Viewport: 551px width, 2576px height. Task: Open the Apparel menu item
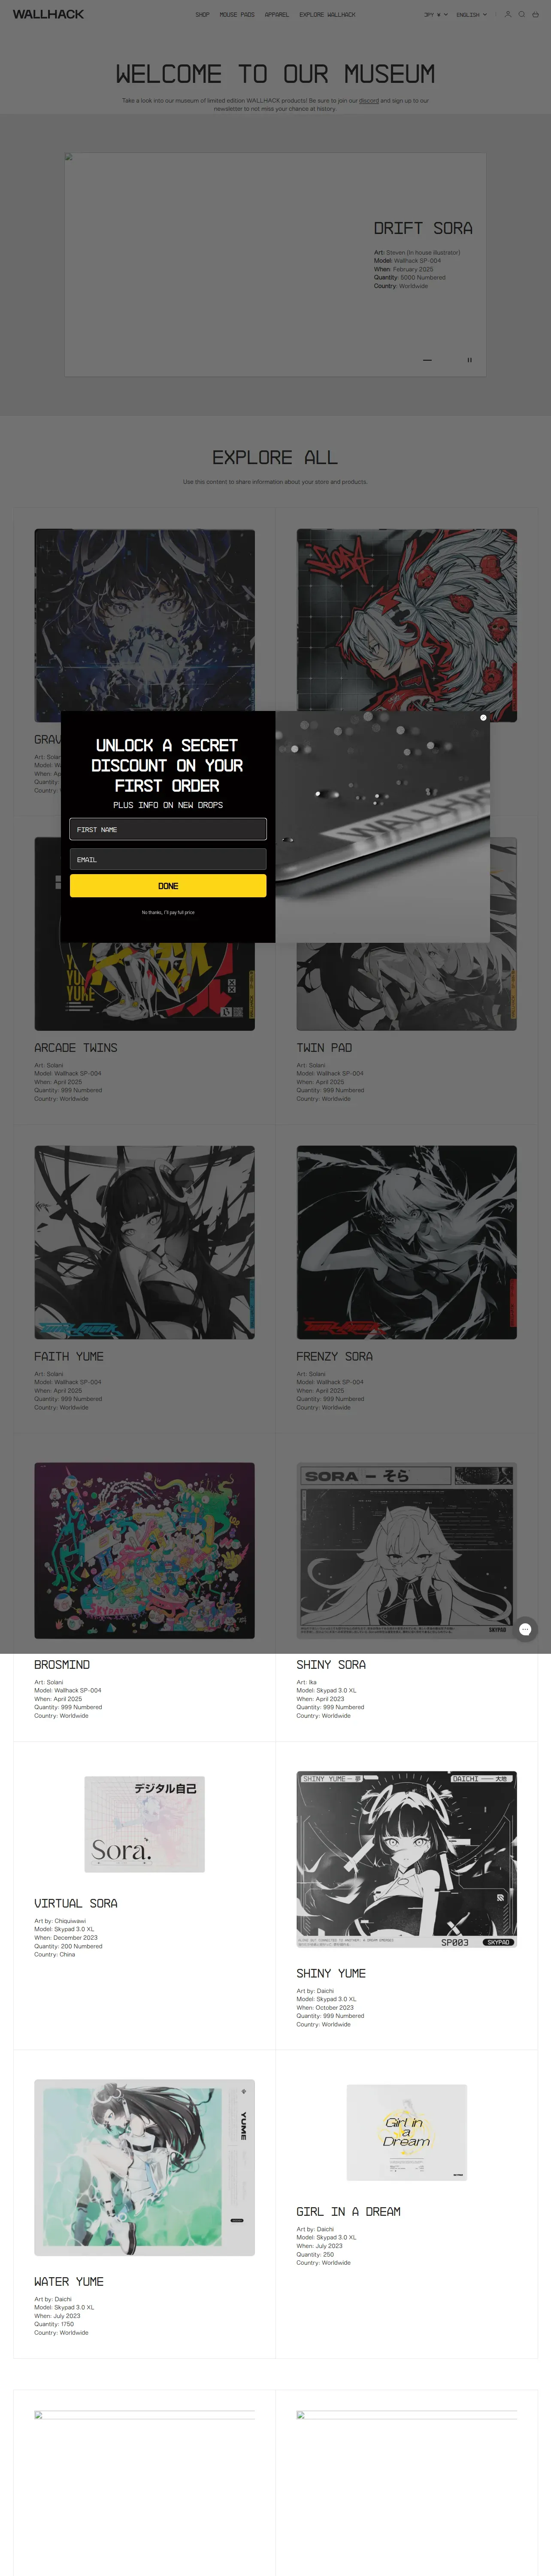click(277, 15)
